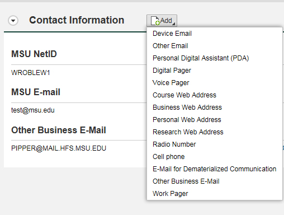The width and height of the screenshot is (284, 215).
Task: Collapse the Contact Information section arrow
Action: 13,20
